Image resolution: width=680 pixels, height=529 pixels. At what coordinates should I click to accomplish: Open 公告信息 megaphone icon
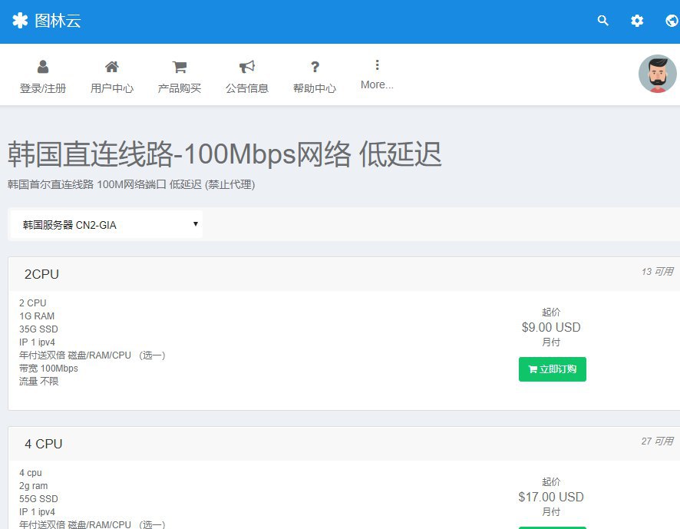(x=247, y=67)
